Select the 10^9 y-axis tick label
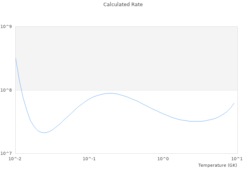The width and height of the screenshot is (245, 184). (x=7, y=26)
